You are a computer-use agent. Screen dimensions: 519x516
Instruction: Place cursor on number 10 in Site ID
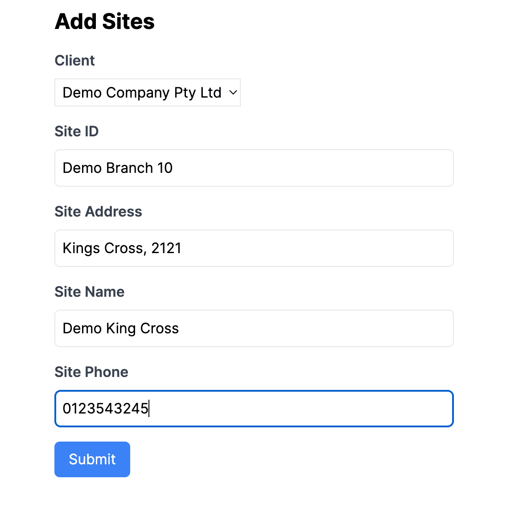click(x=165, y=168)
